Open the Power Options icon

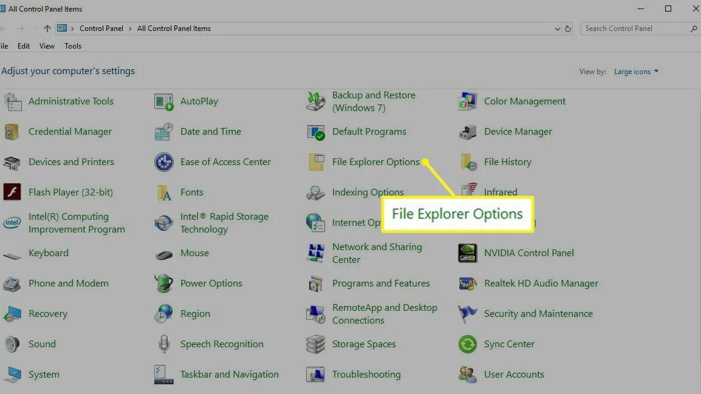[163, 284]
